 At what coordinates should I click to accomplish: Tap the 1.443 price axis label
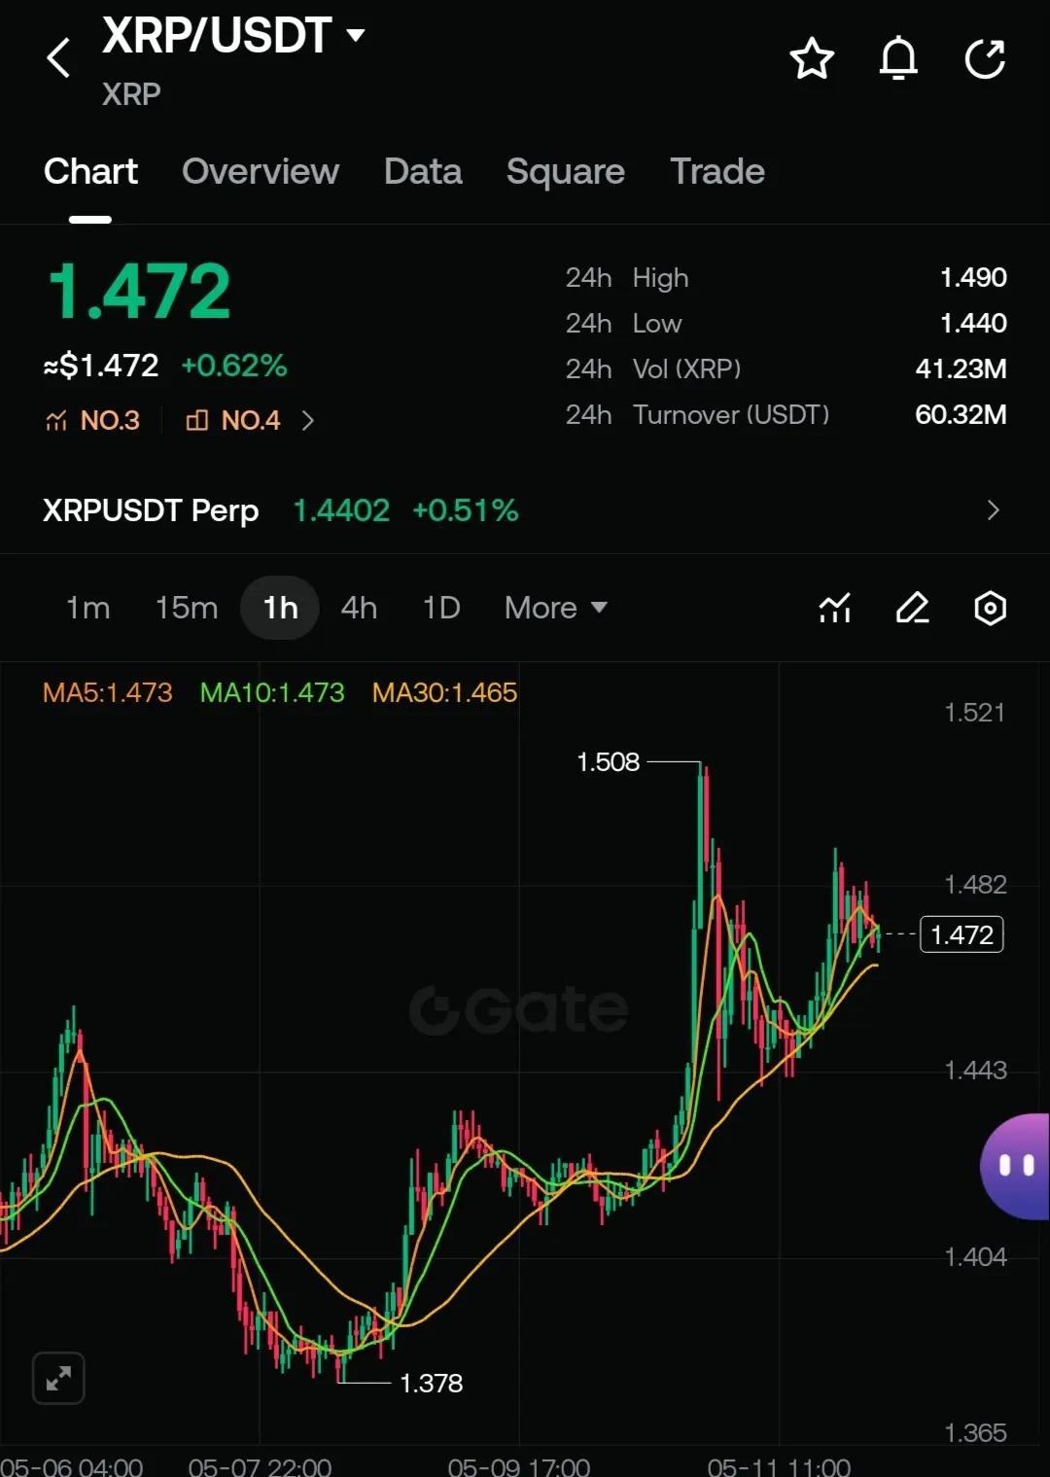975,1071
